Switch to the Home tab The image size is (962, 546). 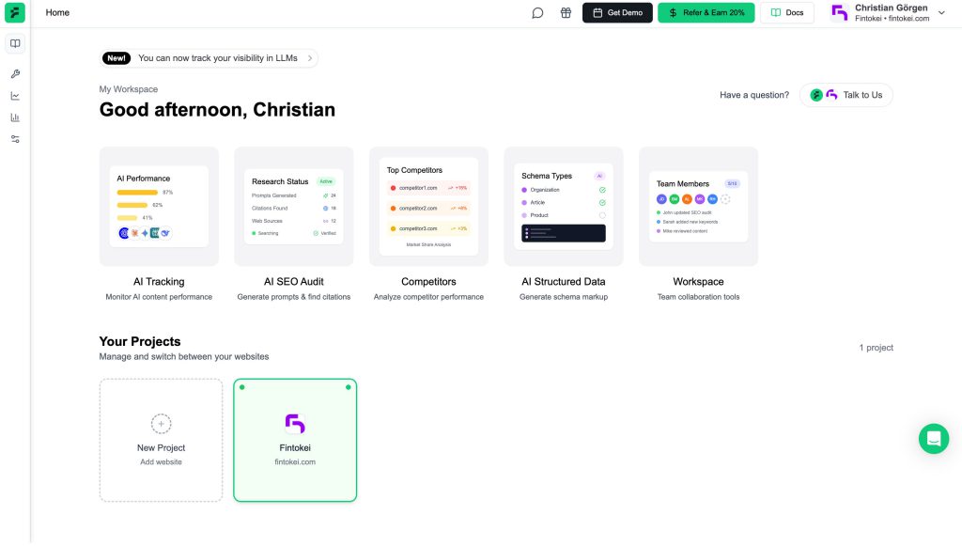[57, 12]
